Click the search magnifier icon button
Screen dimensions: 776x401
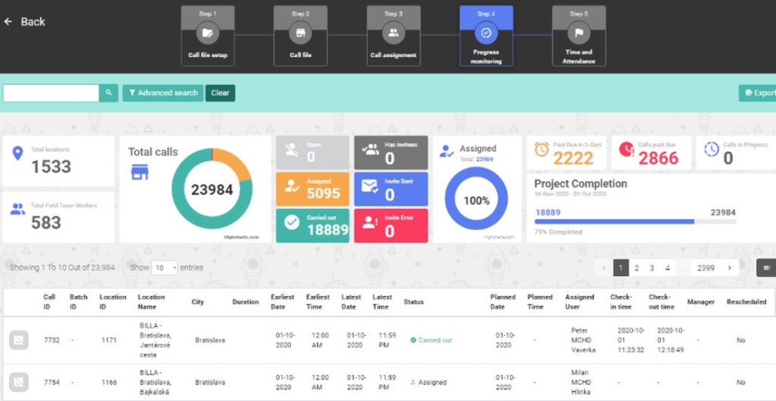click(109, 93)
